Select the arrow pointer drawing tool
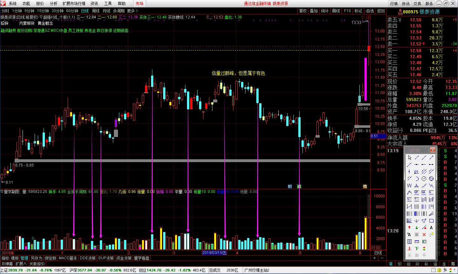Screen dimensions: 458x274 coord(409,158)
